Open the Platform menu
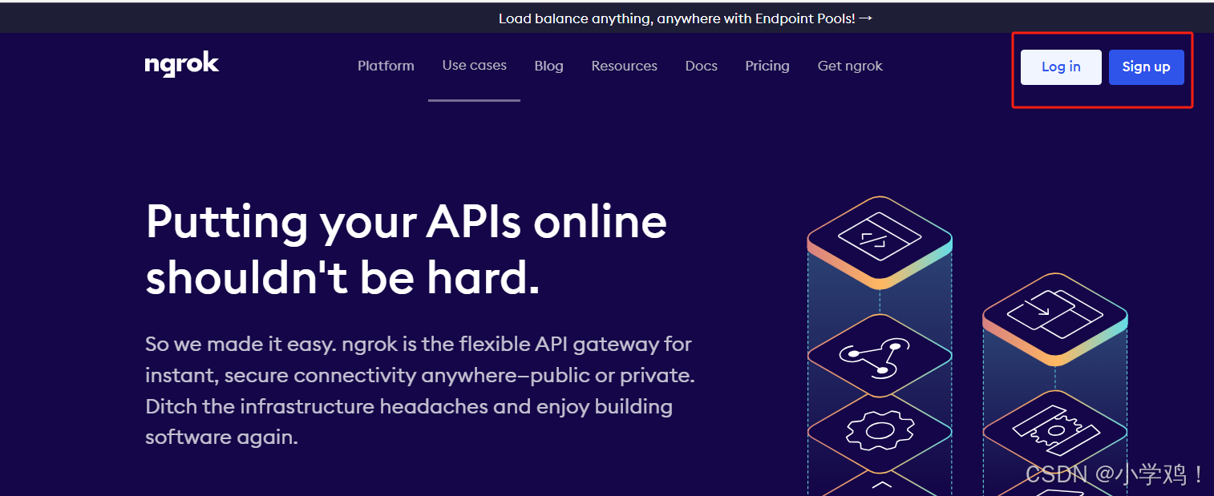 point(386,66)
